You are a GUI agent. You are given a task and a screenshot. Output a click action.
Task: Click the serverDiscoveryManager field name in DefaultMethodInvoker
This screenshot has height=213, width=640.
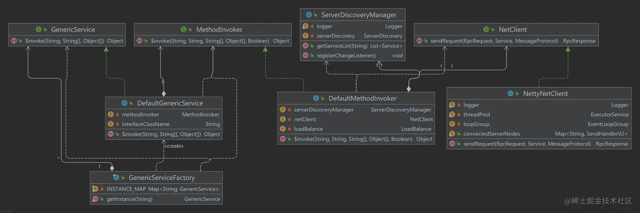pos(324,110)
